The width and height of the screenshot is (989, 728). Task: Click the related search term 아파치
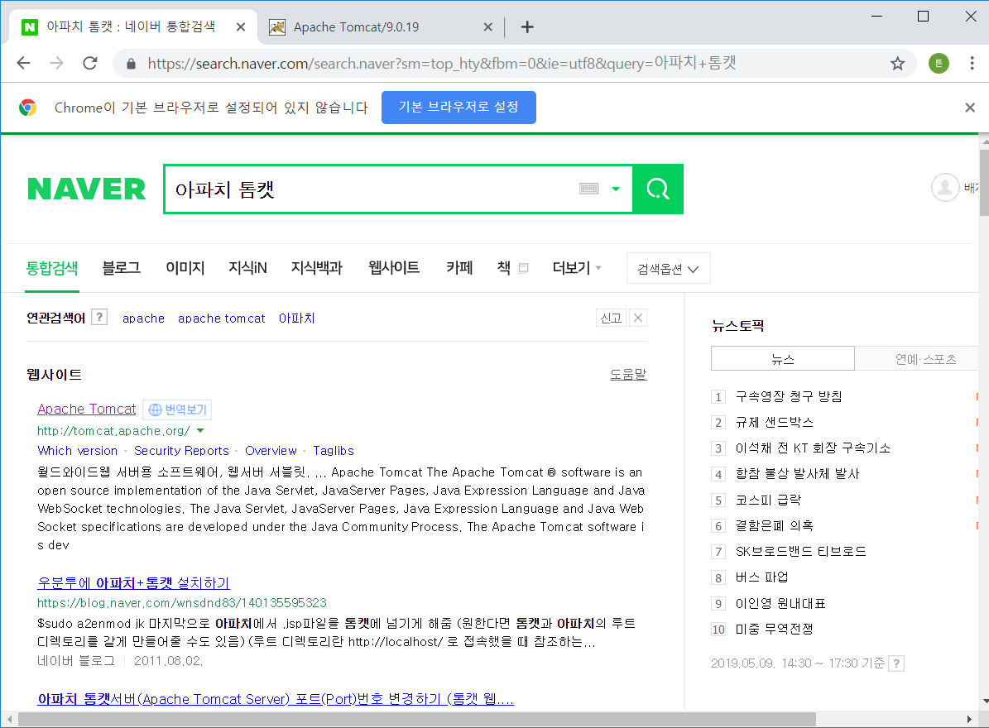pos(296,318)
